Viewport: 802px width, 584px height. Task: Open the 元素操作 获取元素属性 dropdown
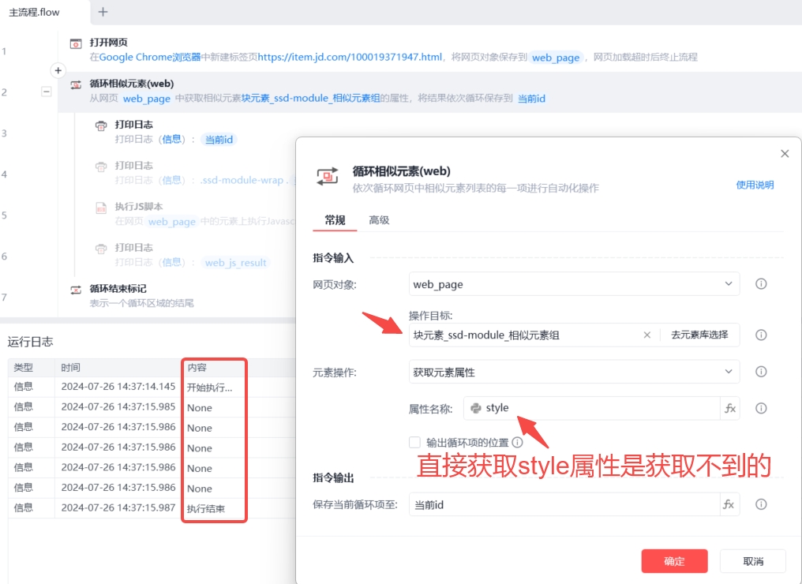click(x=574, y=372)
